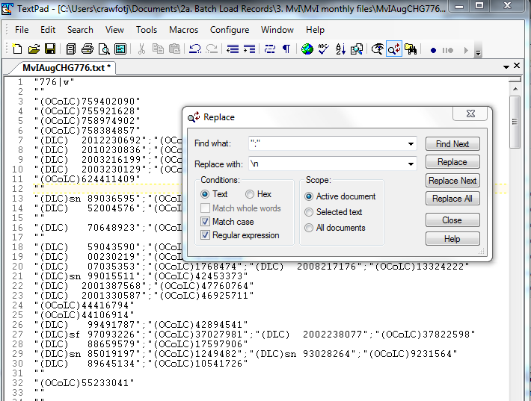This screenshot has width=531, height=401.
Task: Run the spelling check icon
Action: (323, 49)
